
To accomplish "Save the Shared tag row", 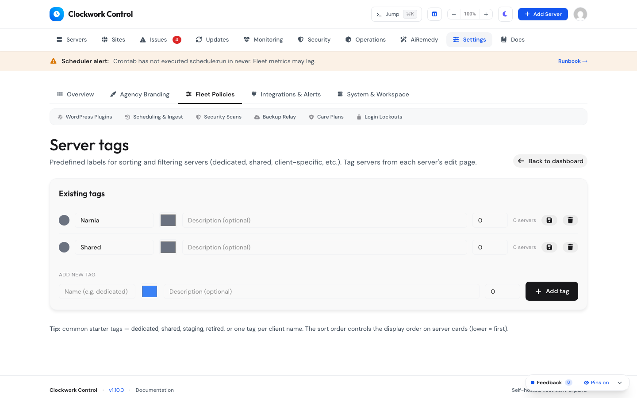I will (x=549, y=247).
